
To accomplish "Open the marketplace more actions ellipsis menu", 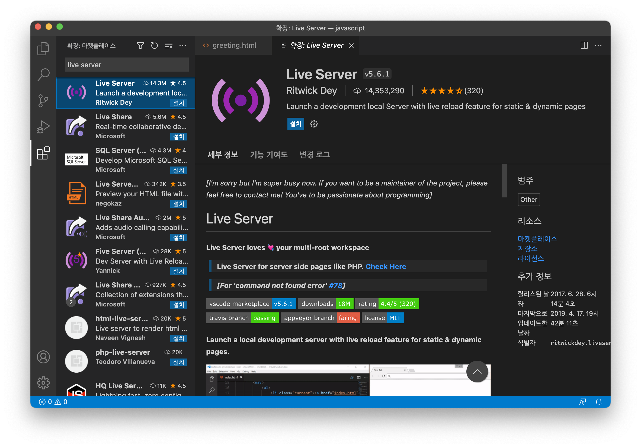I will click(182, 46).
